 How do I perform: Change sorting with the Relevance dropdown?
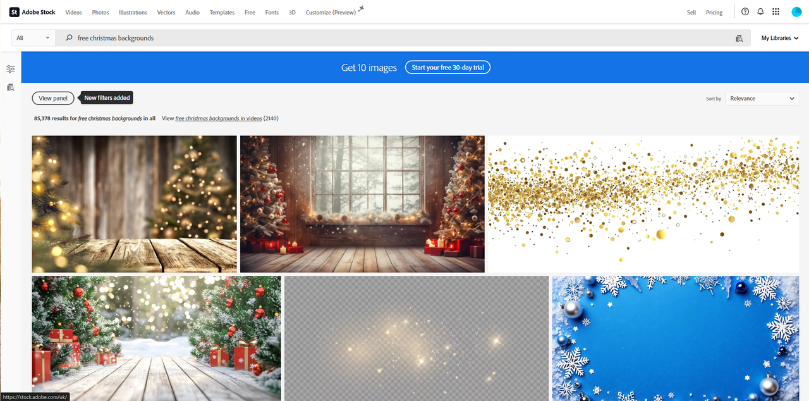point(762,98)
